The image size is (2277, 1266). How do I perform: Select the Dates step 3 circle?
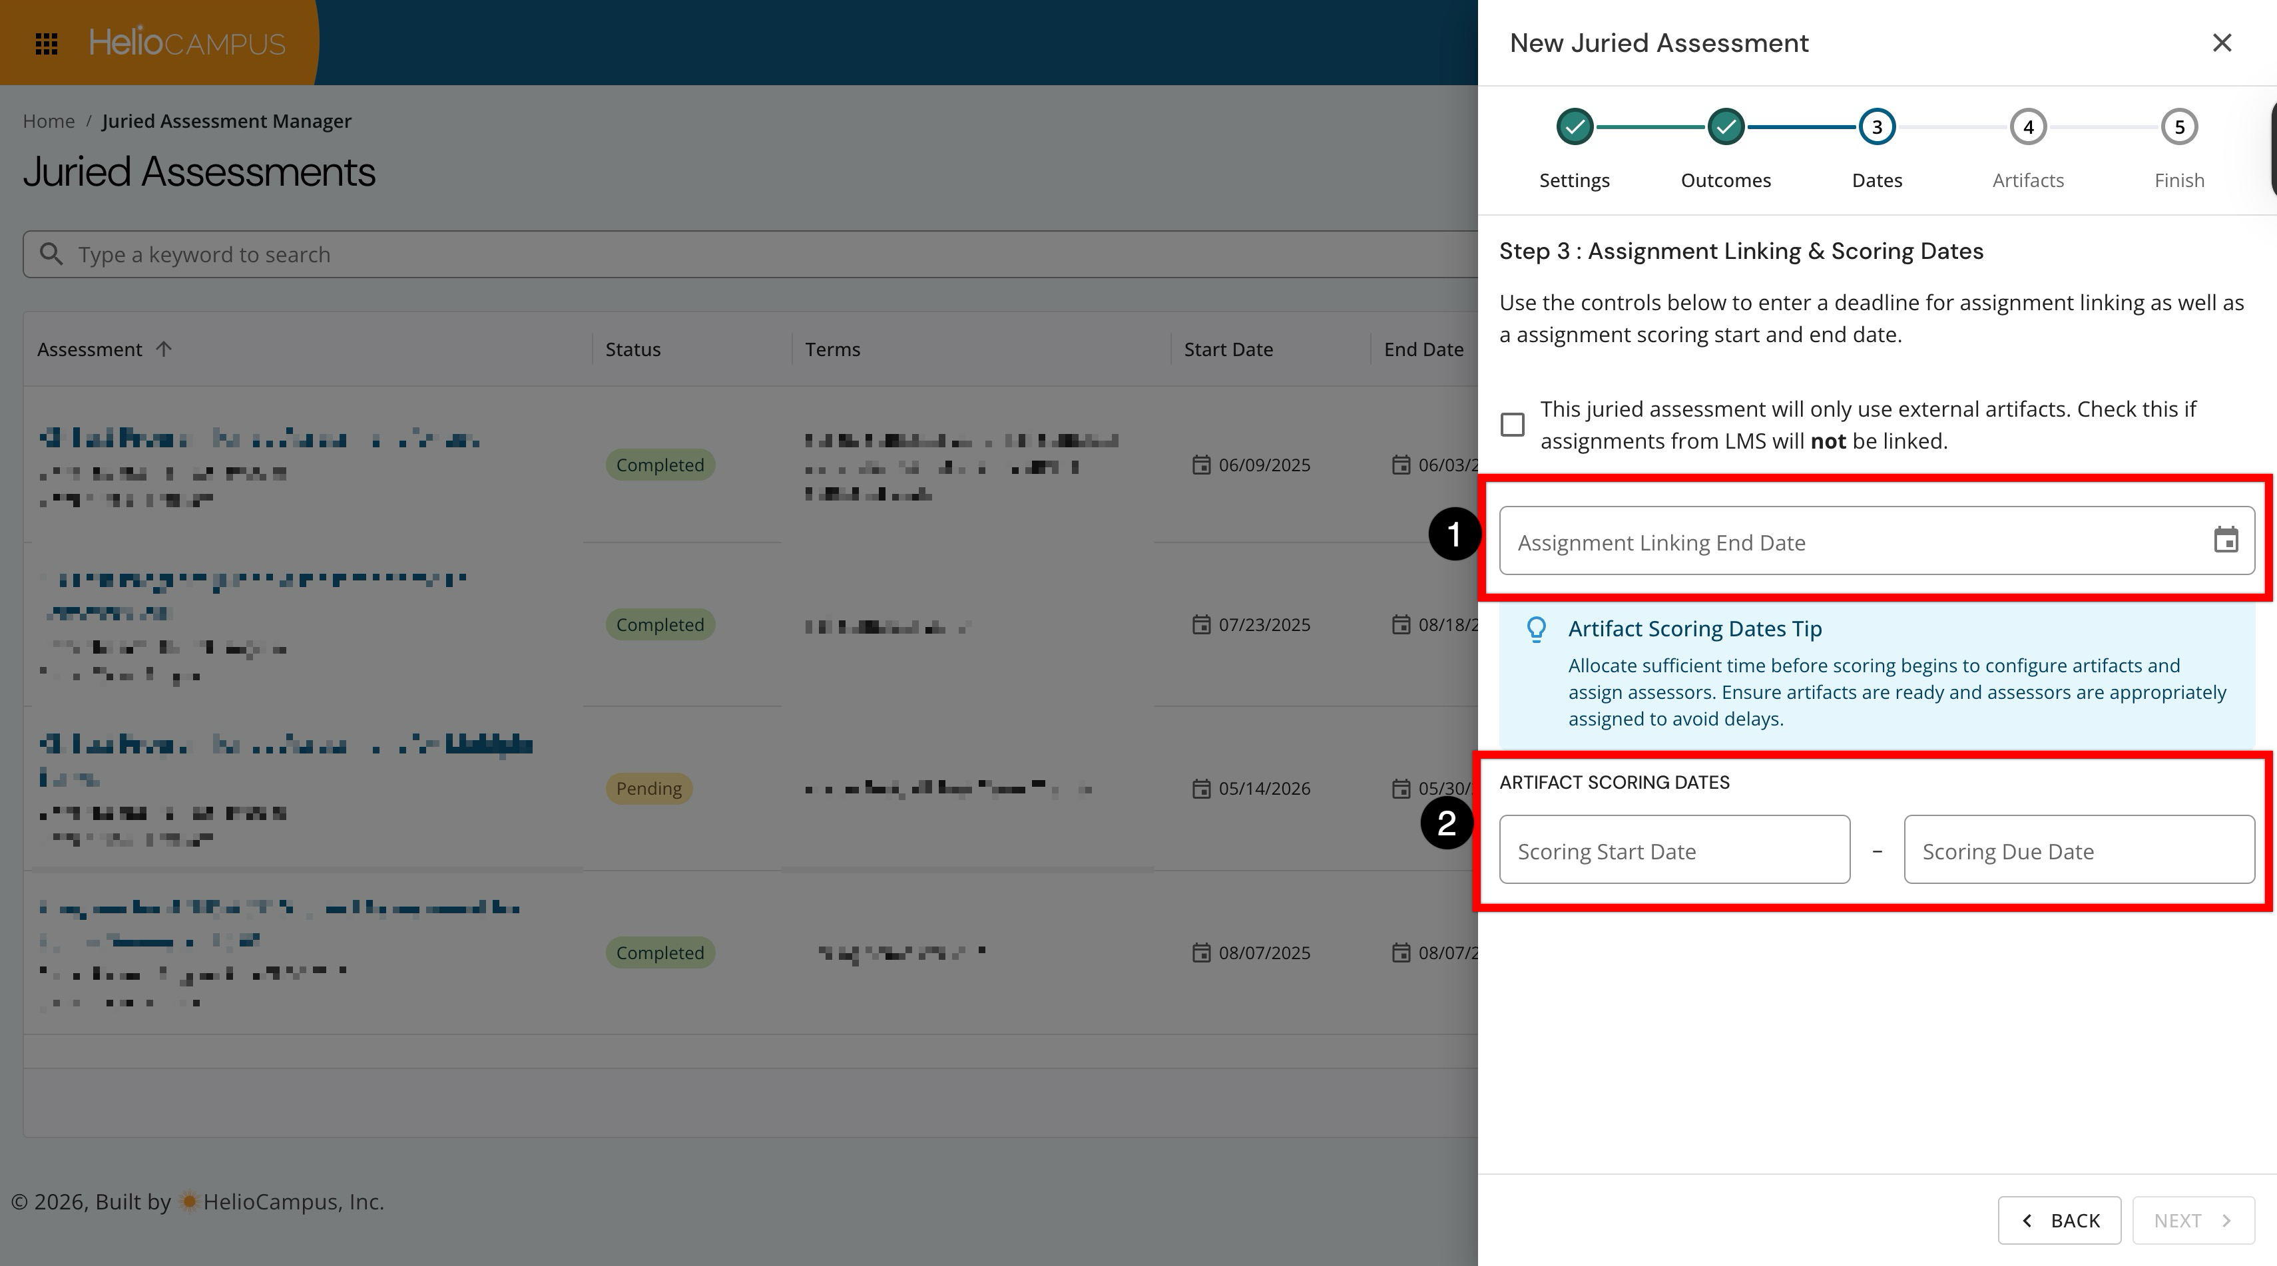pyautogui.click(x=1877, y=126)
